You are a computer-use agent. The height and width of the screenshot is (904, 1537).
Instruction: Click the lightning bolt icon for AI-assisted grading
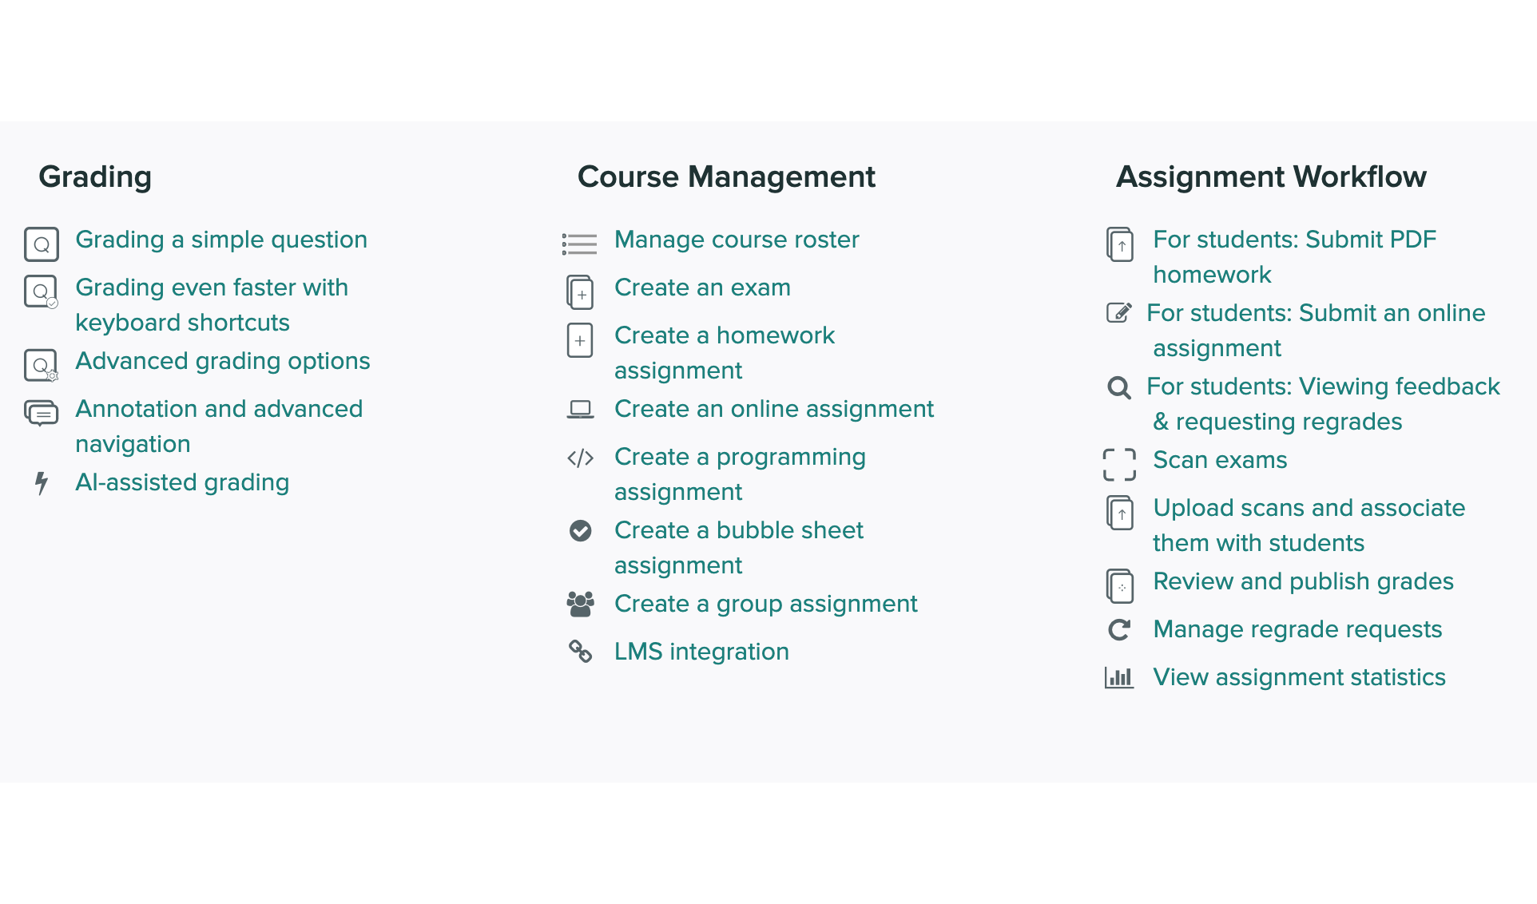click(42, 483)
